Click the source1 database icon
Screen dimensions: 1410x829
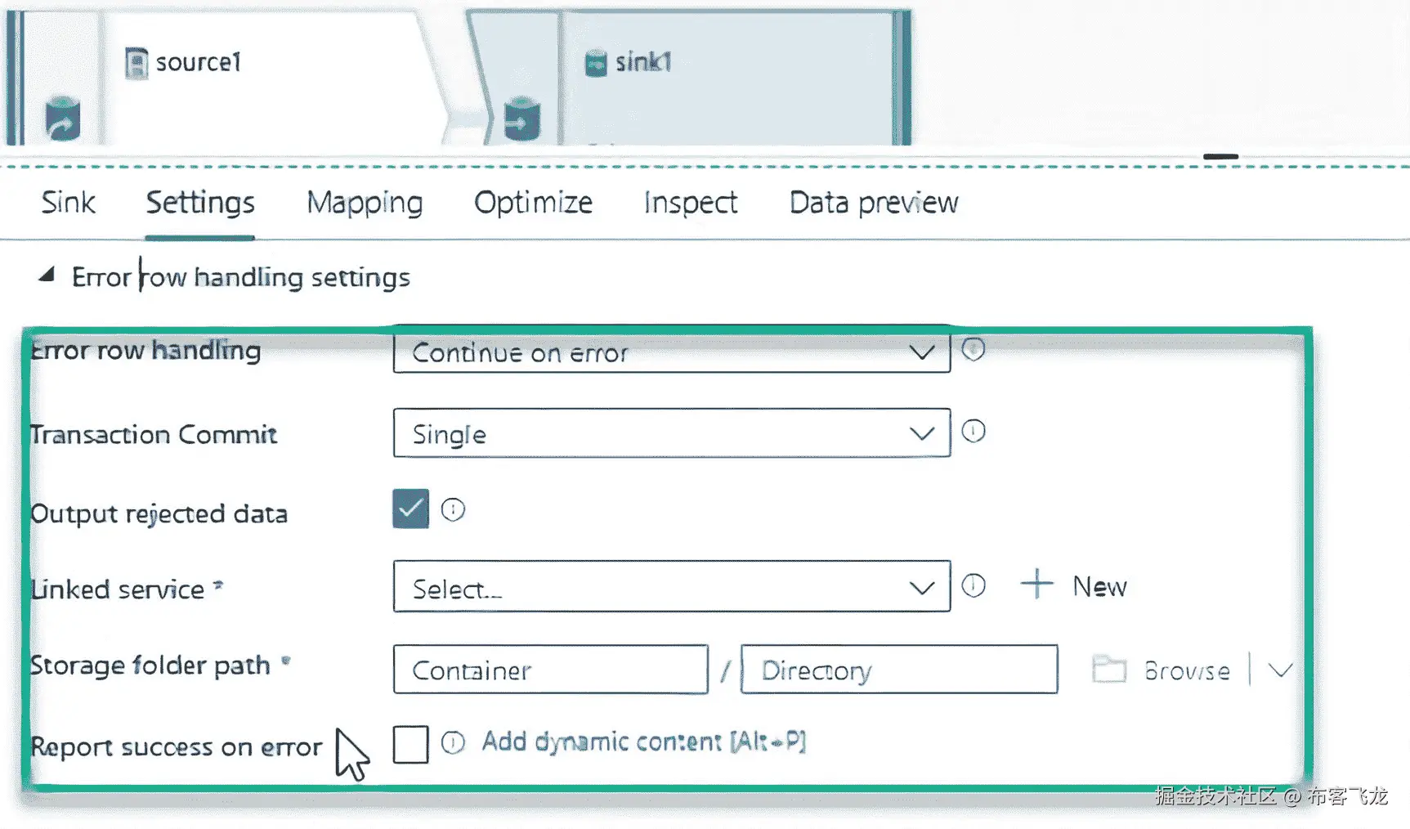[x=62, y=119]
